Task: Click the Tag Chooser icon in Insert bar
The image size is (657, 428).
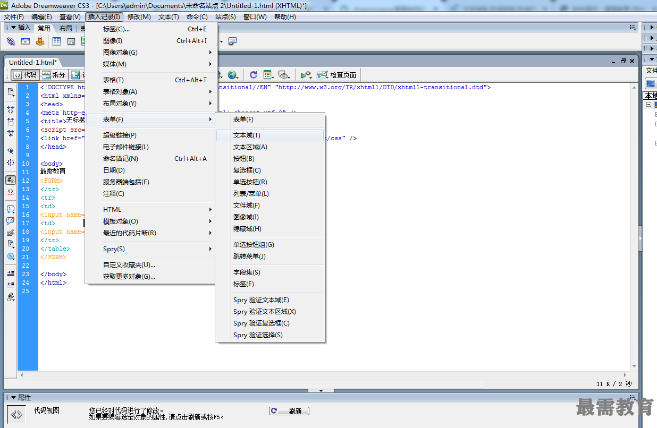Action: (232, 41)
